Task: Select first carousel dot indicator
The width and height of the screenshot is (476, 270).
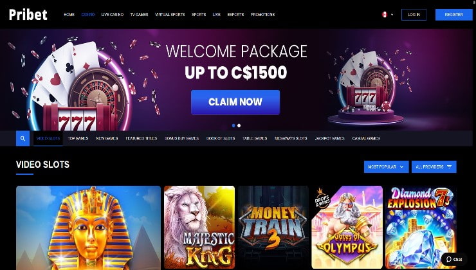Action: (x=233, y=125)
